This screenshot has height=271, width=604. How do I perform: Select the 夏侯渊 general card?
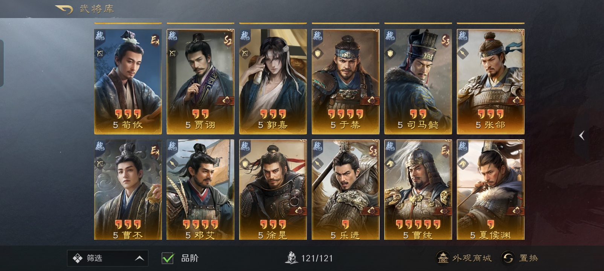click(x=491, y=190)
